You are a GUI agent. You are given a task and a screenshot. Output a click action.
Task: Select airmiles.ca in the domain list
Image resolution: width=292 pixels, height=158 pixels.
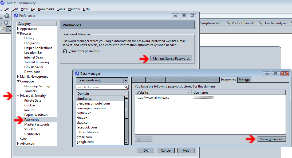[x=100, y=99]
